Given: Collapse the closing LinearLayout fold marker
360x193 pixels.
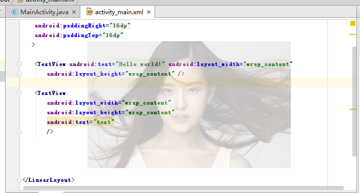Looking at the screenshot, I should [x=19, y=180].
